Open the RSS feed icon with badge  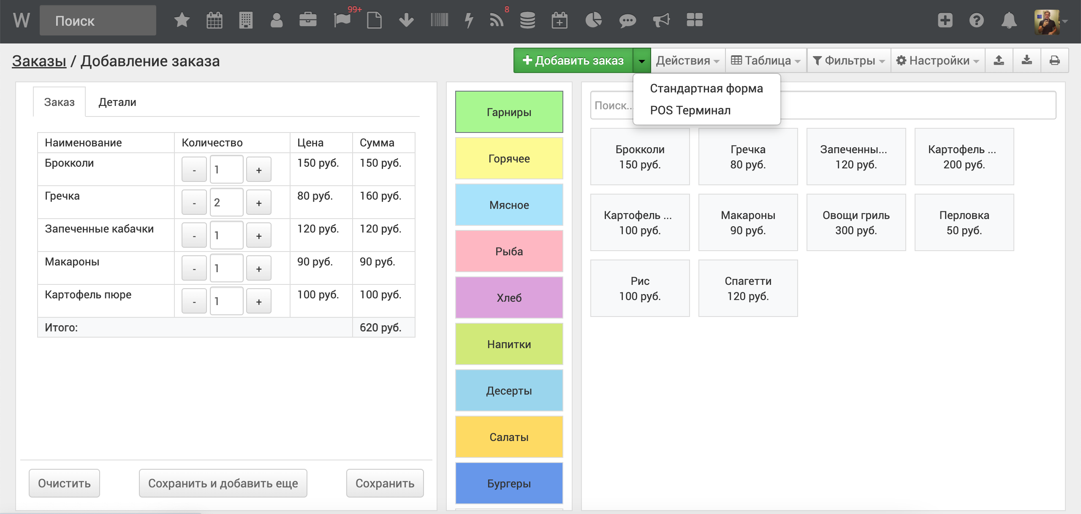497,20
